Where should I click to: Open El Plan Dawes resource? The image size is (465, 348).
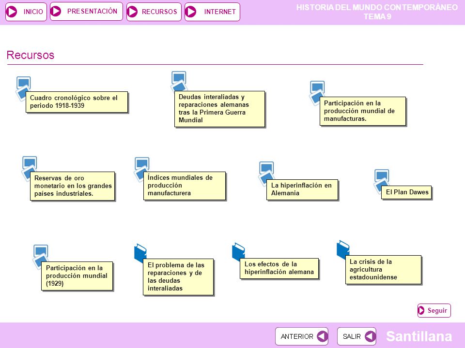click(406, 192)
